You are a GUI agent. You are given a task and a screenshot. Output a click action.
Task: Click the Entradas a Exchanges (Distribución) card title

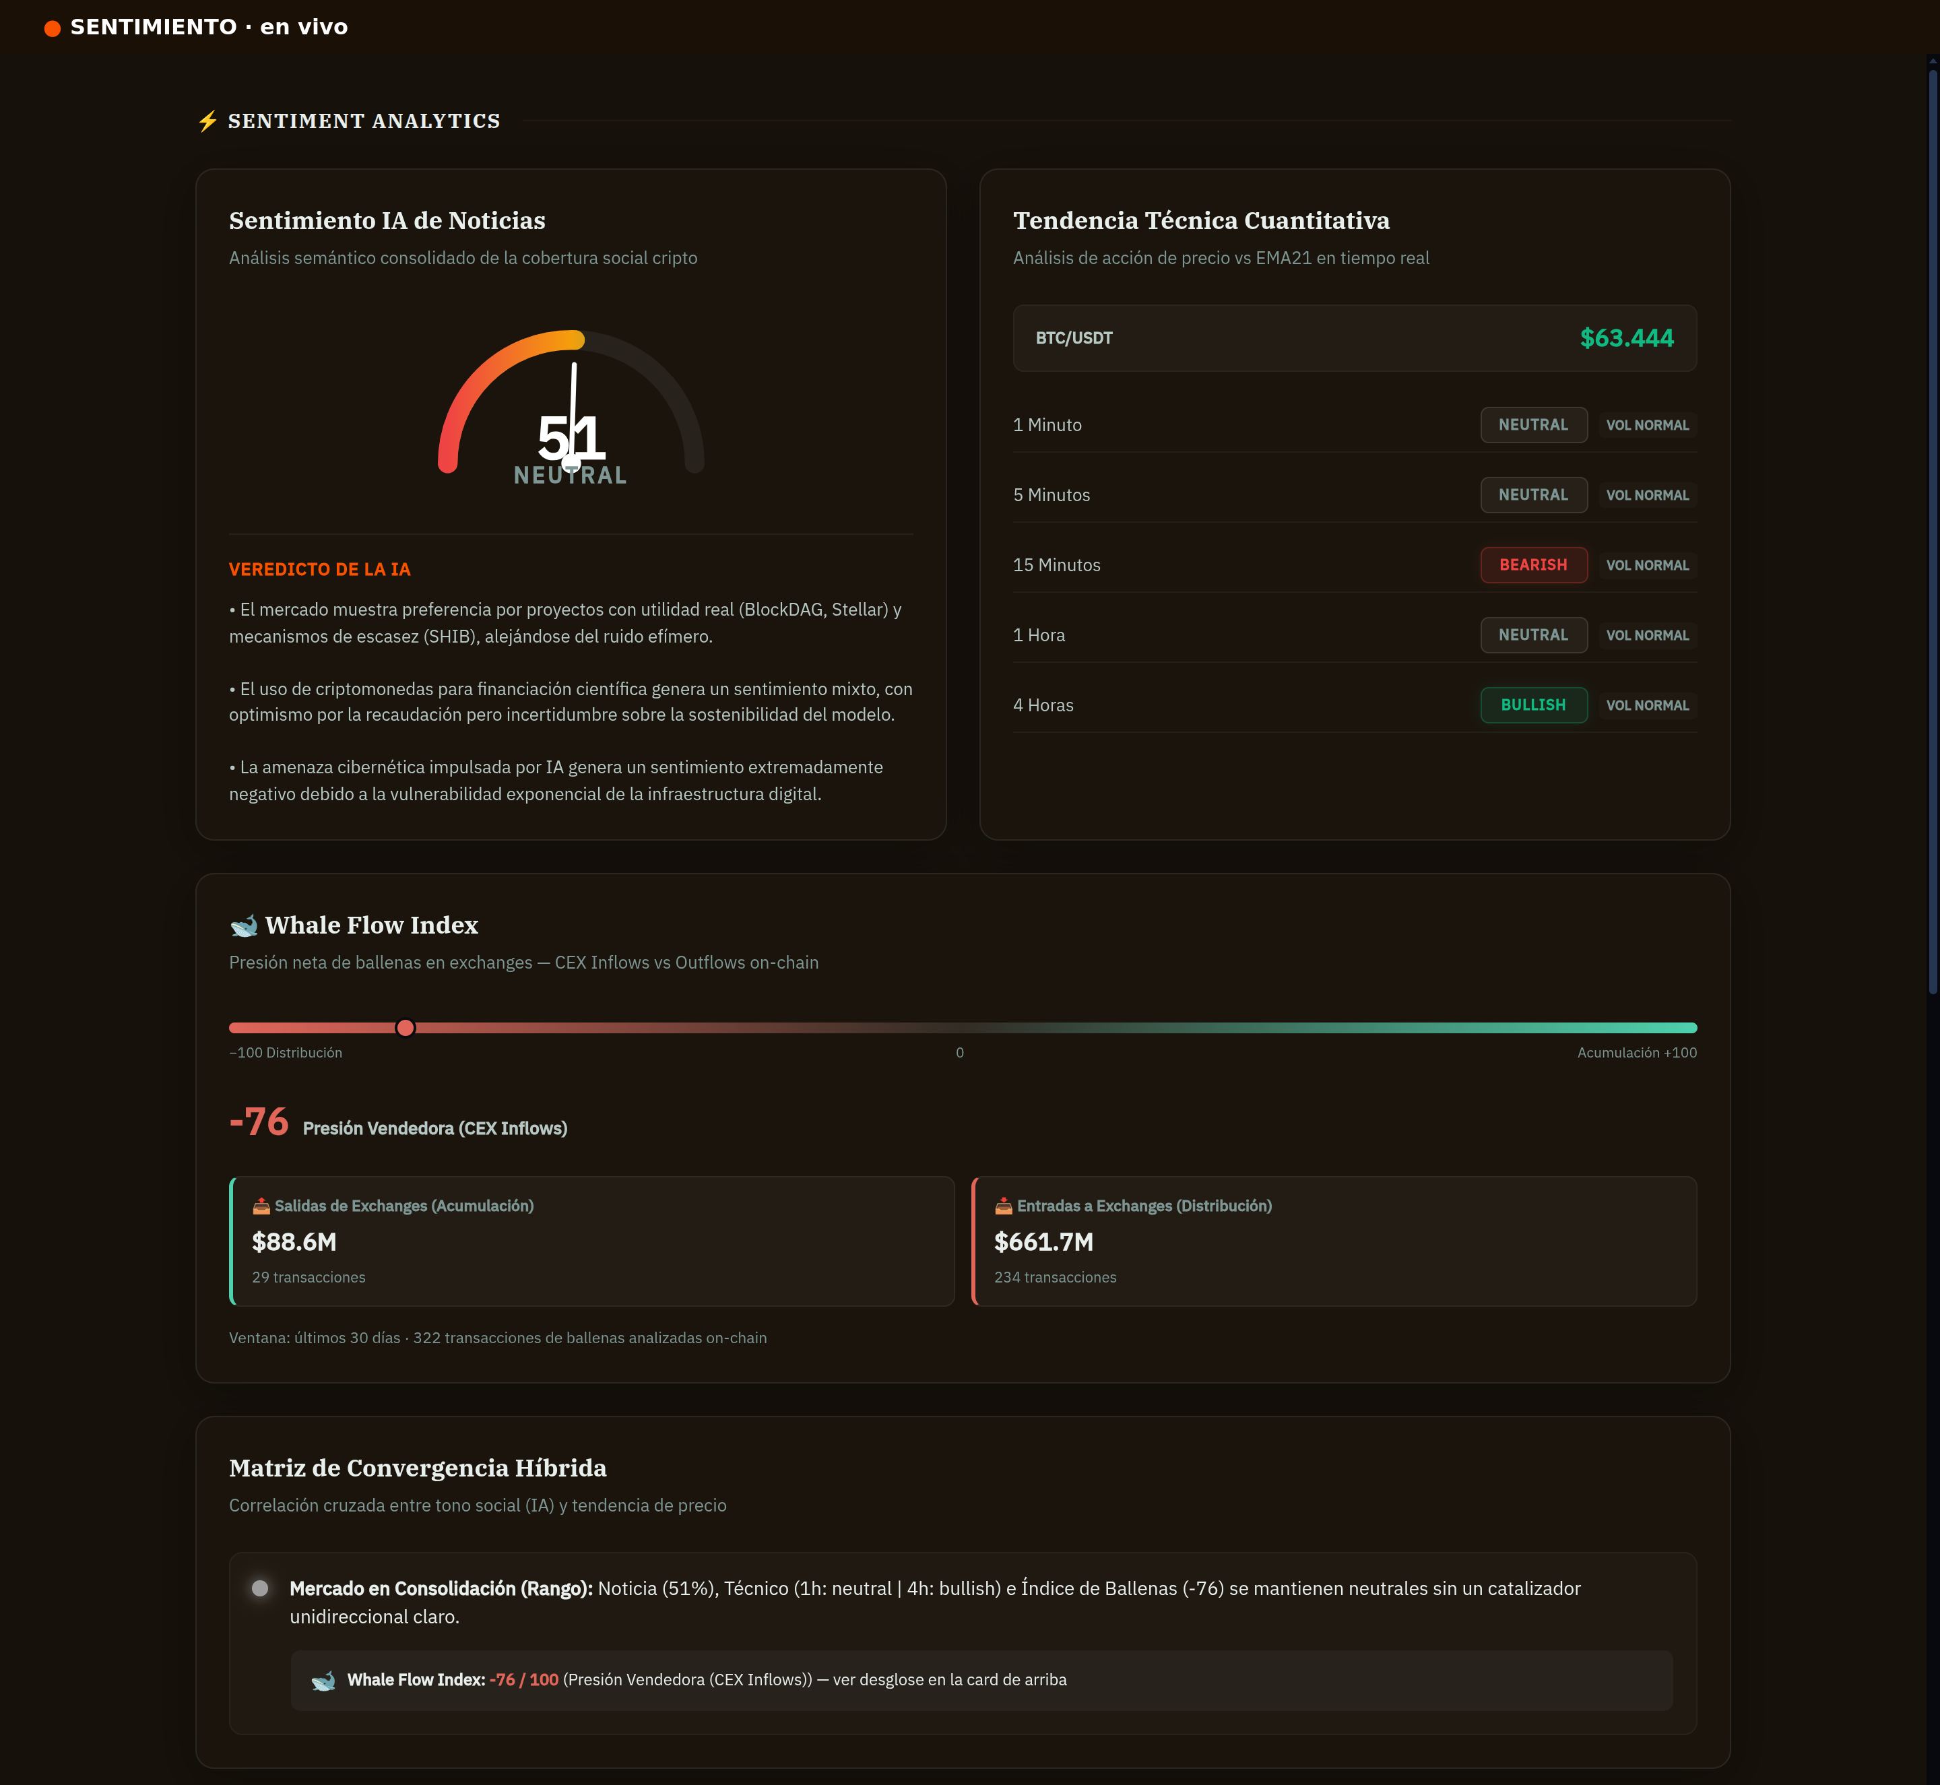(x=1144, y=1206)
